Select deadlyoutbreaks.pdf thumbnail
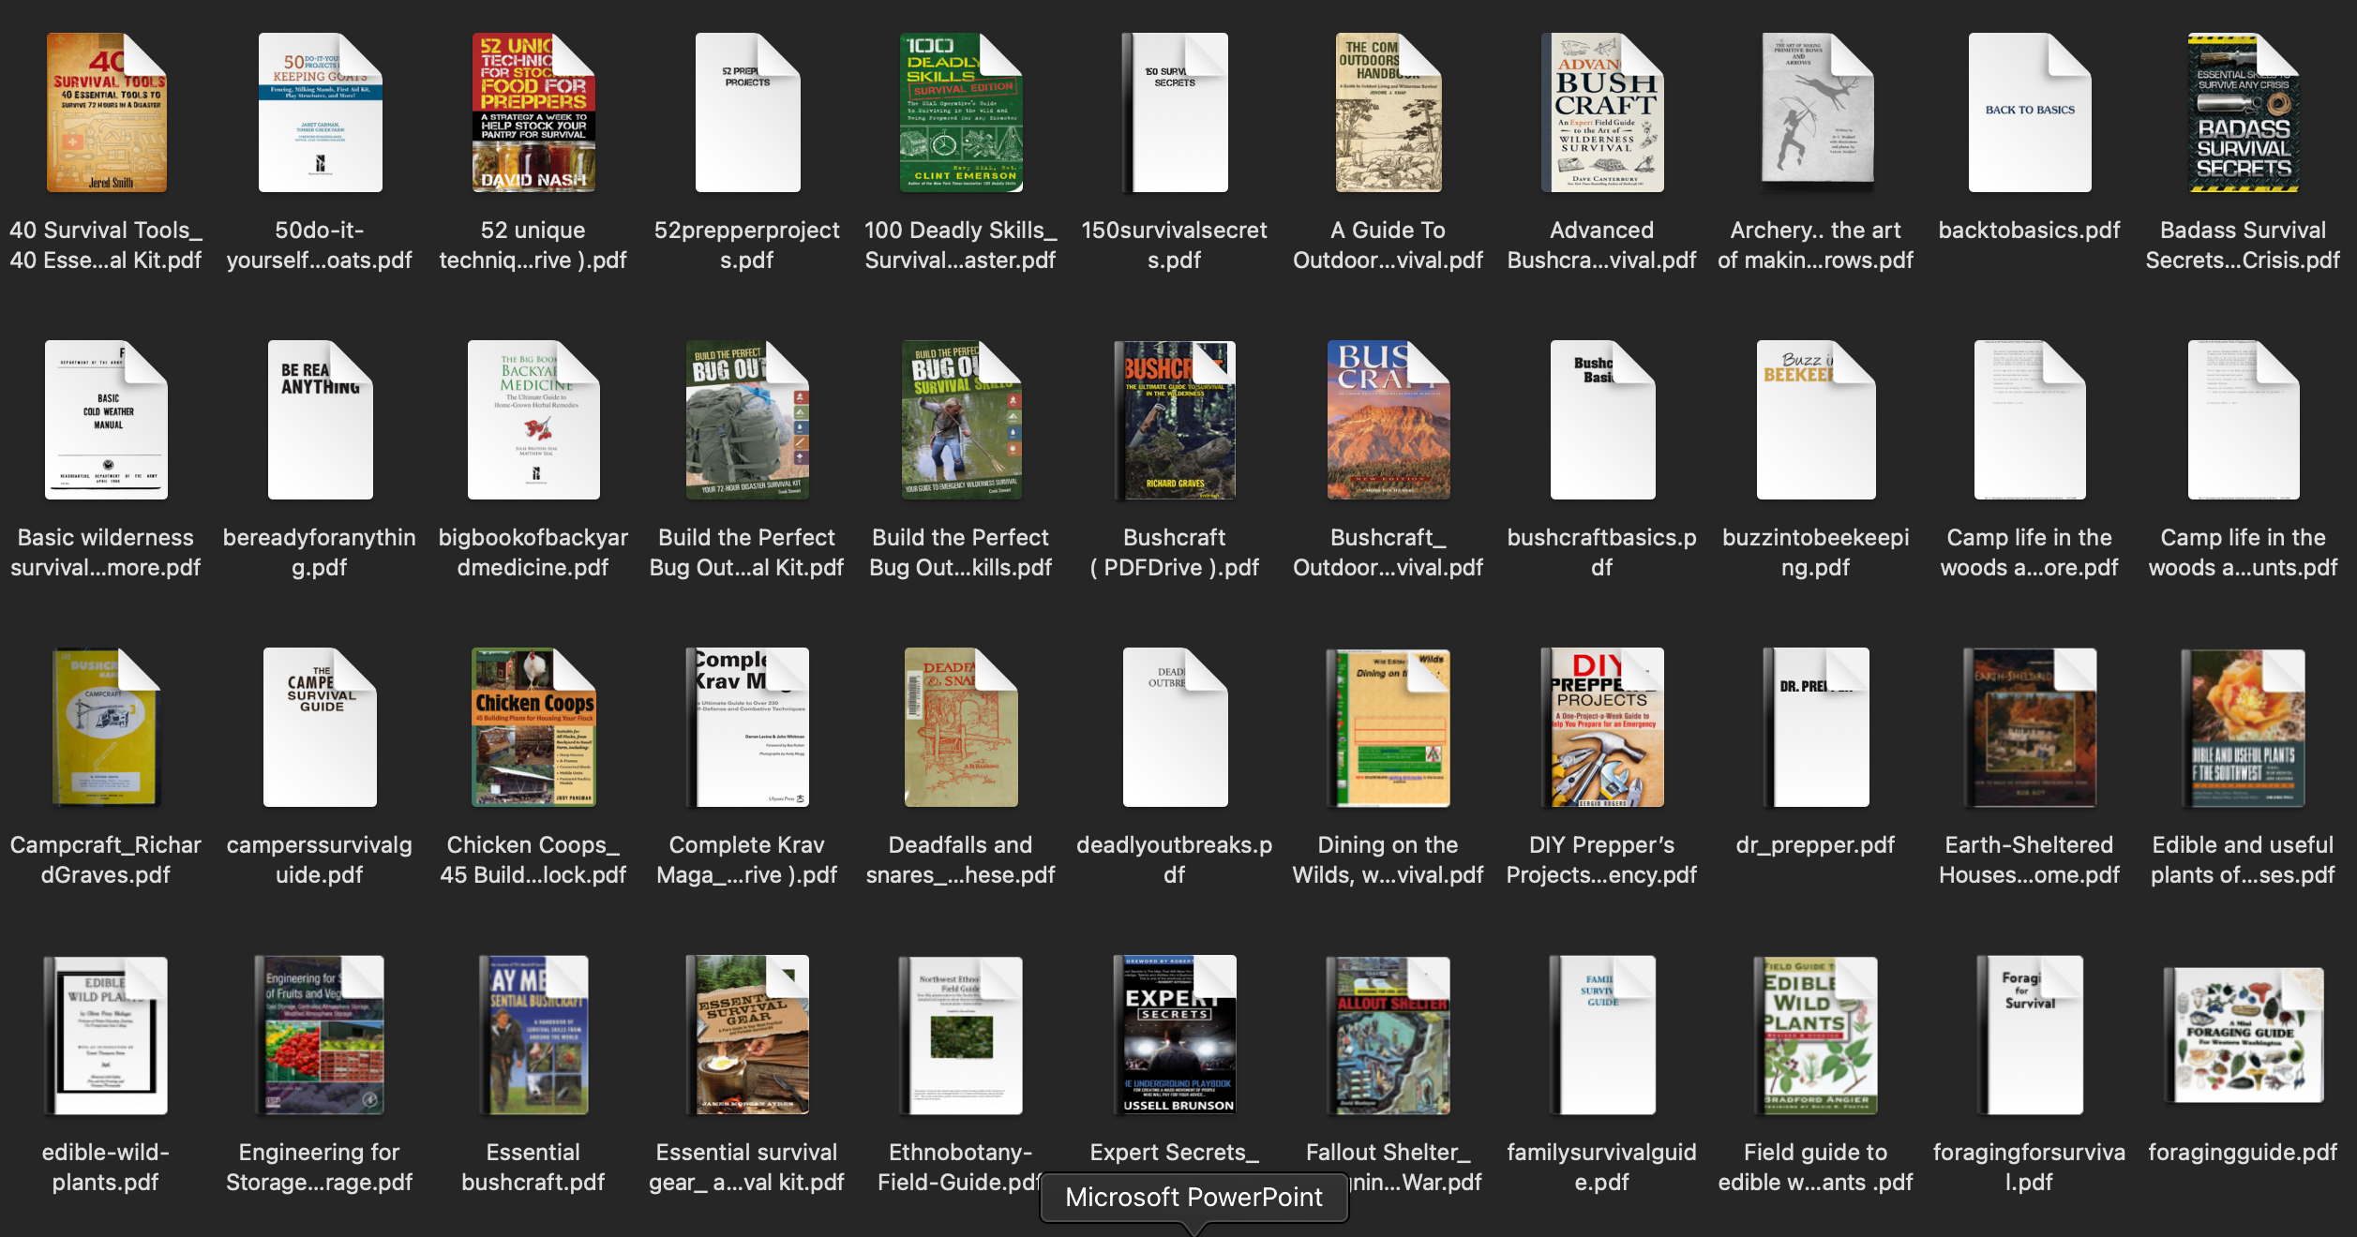The image size is (2357, 1237). pos(1175,727)
